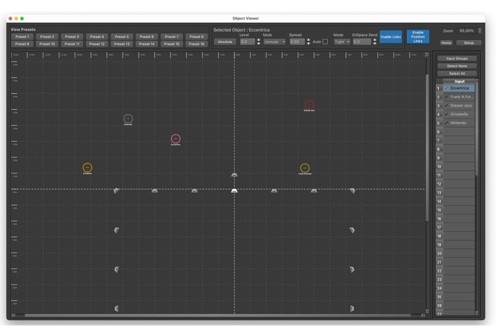Click the Select None button
Screen dimensions: 496x330
[457, 66]
